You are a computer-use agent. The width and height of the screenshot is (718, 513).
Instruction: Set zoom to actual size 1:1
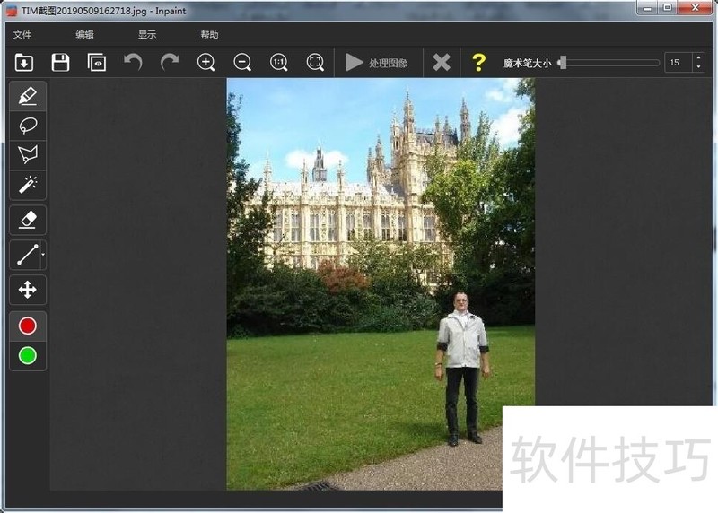278,62
